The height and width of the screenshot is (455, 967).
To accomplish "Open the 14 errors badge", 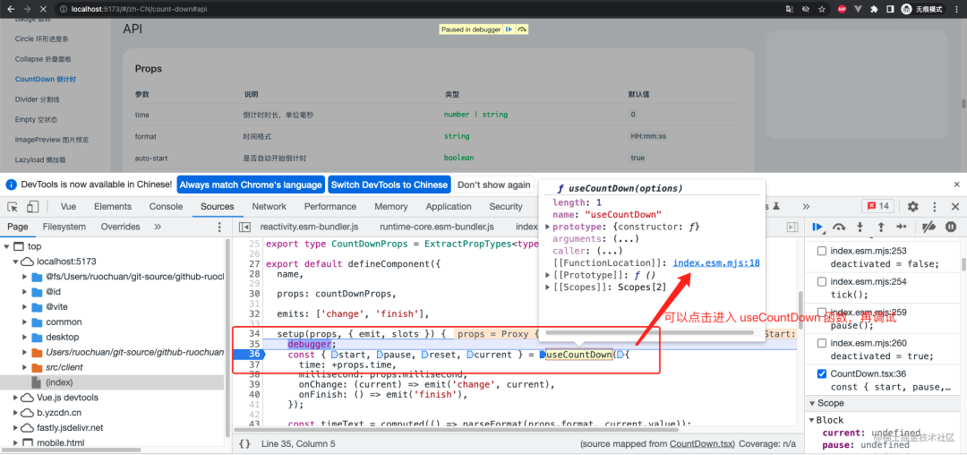I will tap(877, 207).
